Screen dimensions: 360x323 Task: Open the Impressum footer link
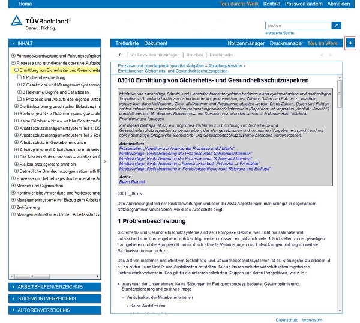click(312, 320)
